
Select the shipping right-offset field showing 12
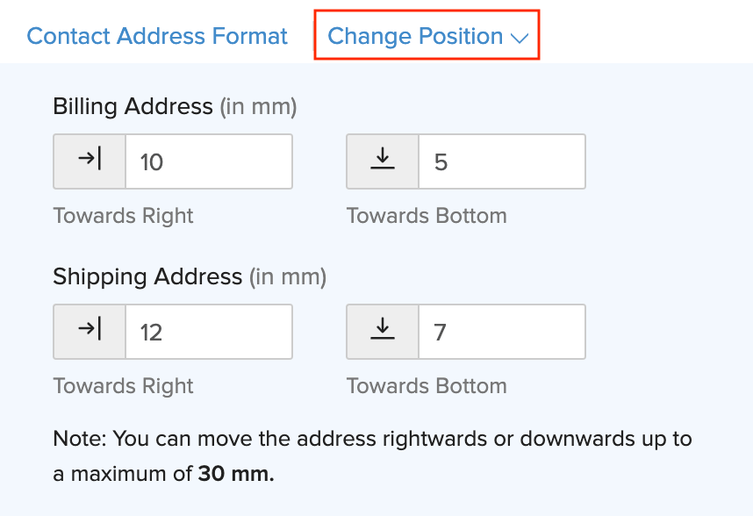208,332
